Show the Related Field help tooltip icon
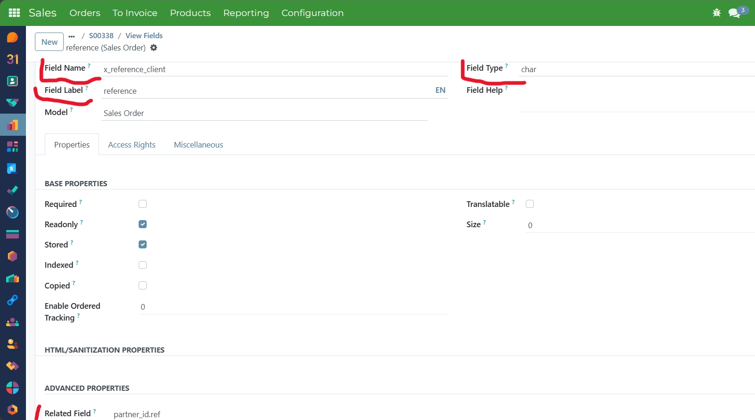The image size is (755, 420). point(94,411)
